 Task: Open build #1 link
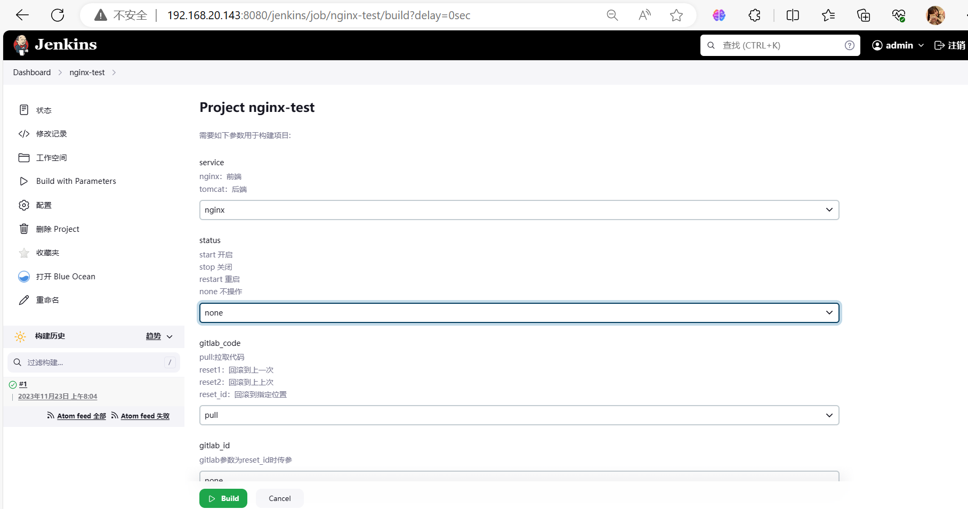(x=23, y=384)
